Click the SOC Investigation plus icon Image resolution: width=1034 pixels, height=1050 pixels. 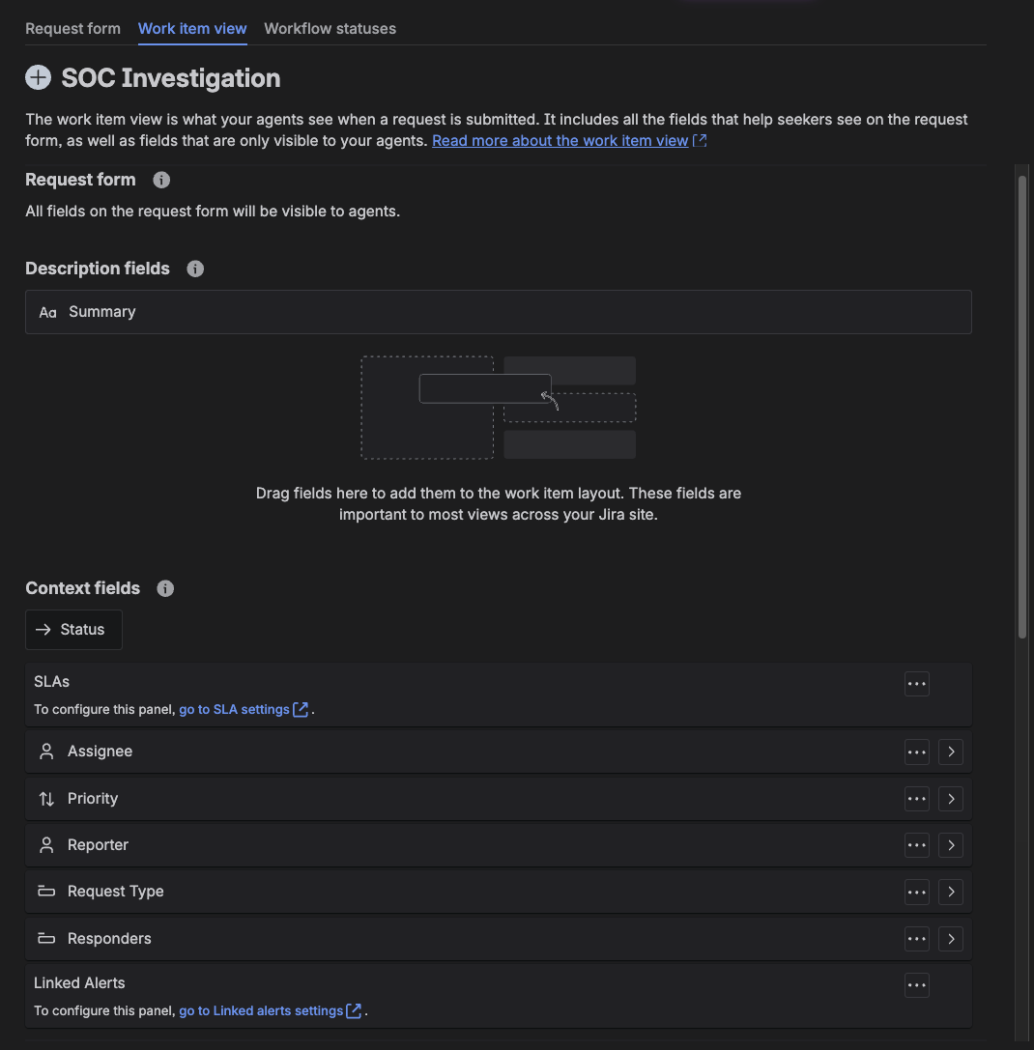pyautogui.click(x=38, y=78)
